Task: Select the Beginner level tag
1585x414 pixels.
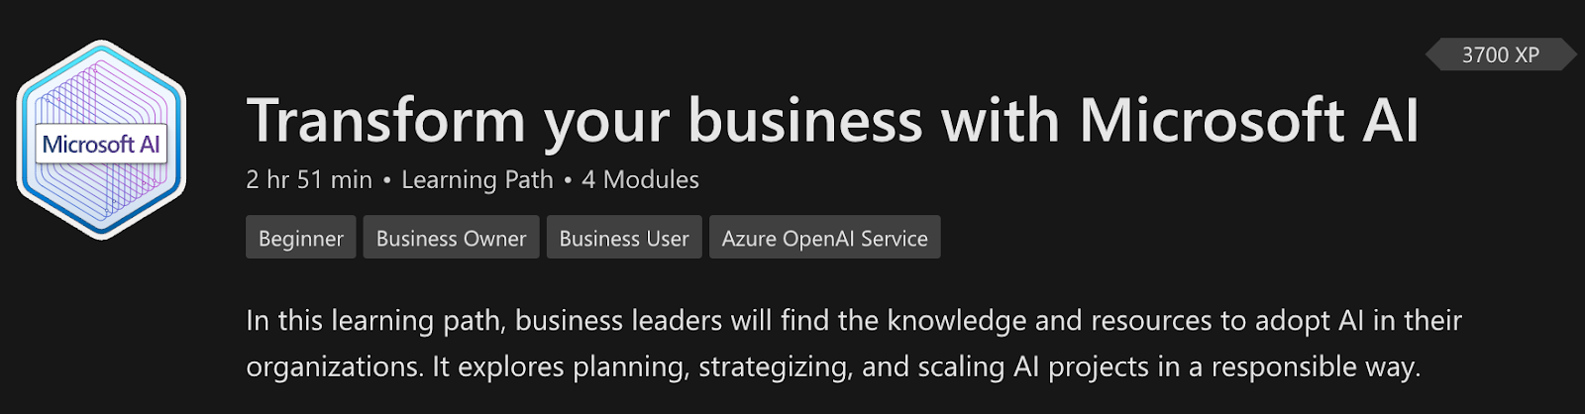Action: pos(300,239)
